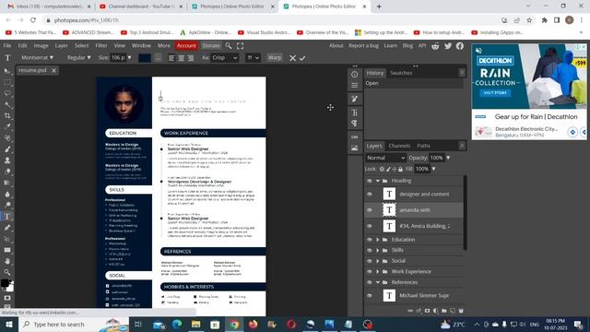Open the CSS panel icon
Image resolution: width=590 pixels, height=332 pixels.
click(354, 136)
